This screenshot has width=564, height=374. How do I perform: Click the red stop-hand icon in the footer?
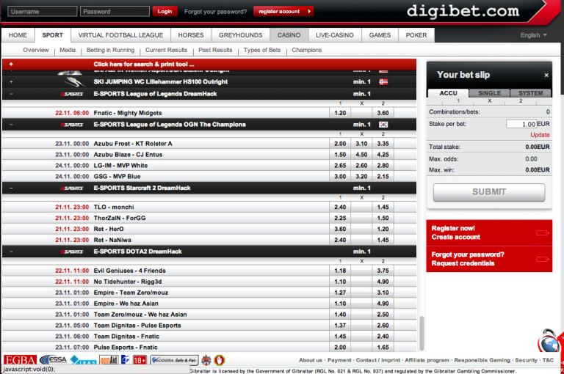[x=220, y=359]
